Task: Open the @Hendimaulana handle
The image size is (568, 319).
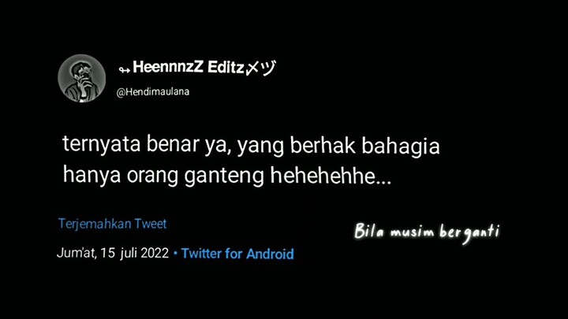Action: click(x=152, y=92)
